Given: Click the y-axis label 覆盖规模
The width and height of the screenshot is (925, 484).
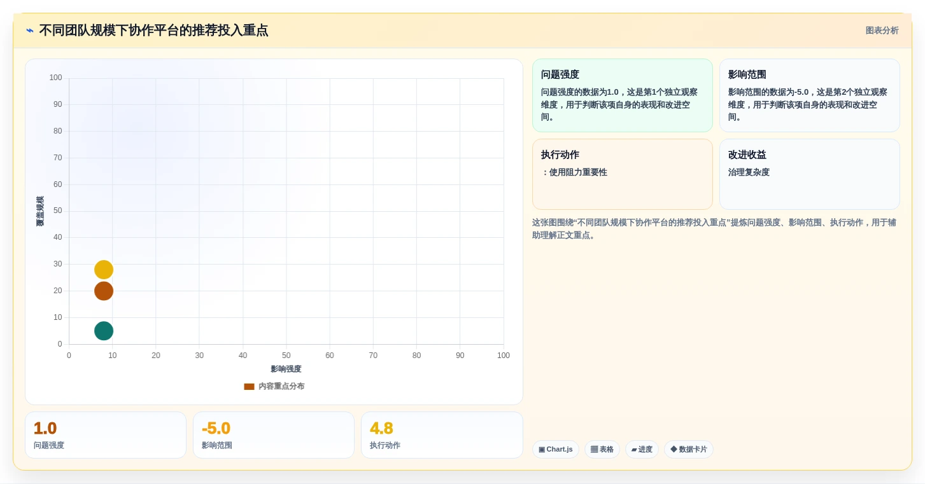Looking at the screenshot, I should [x=40, y=211].
